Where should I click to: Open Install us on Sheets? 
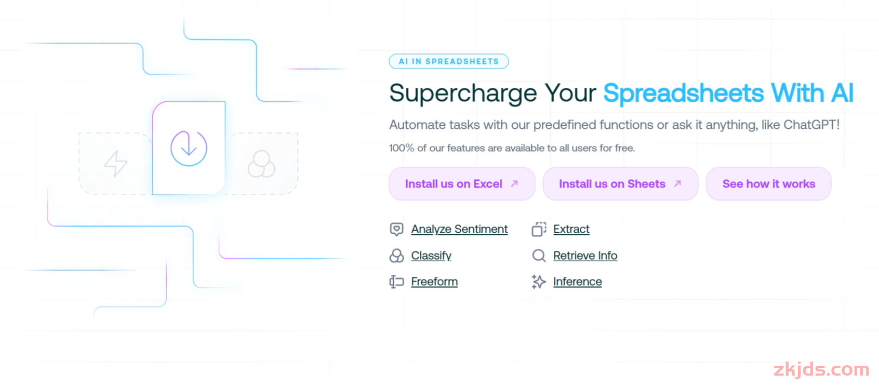[620, 183]
